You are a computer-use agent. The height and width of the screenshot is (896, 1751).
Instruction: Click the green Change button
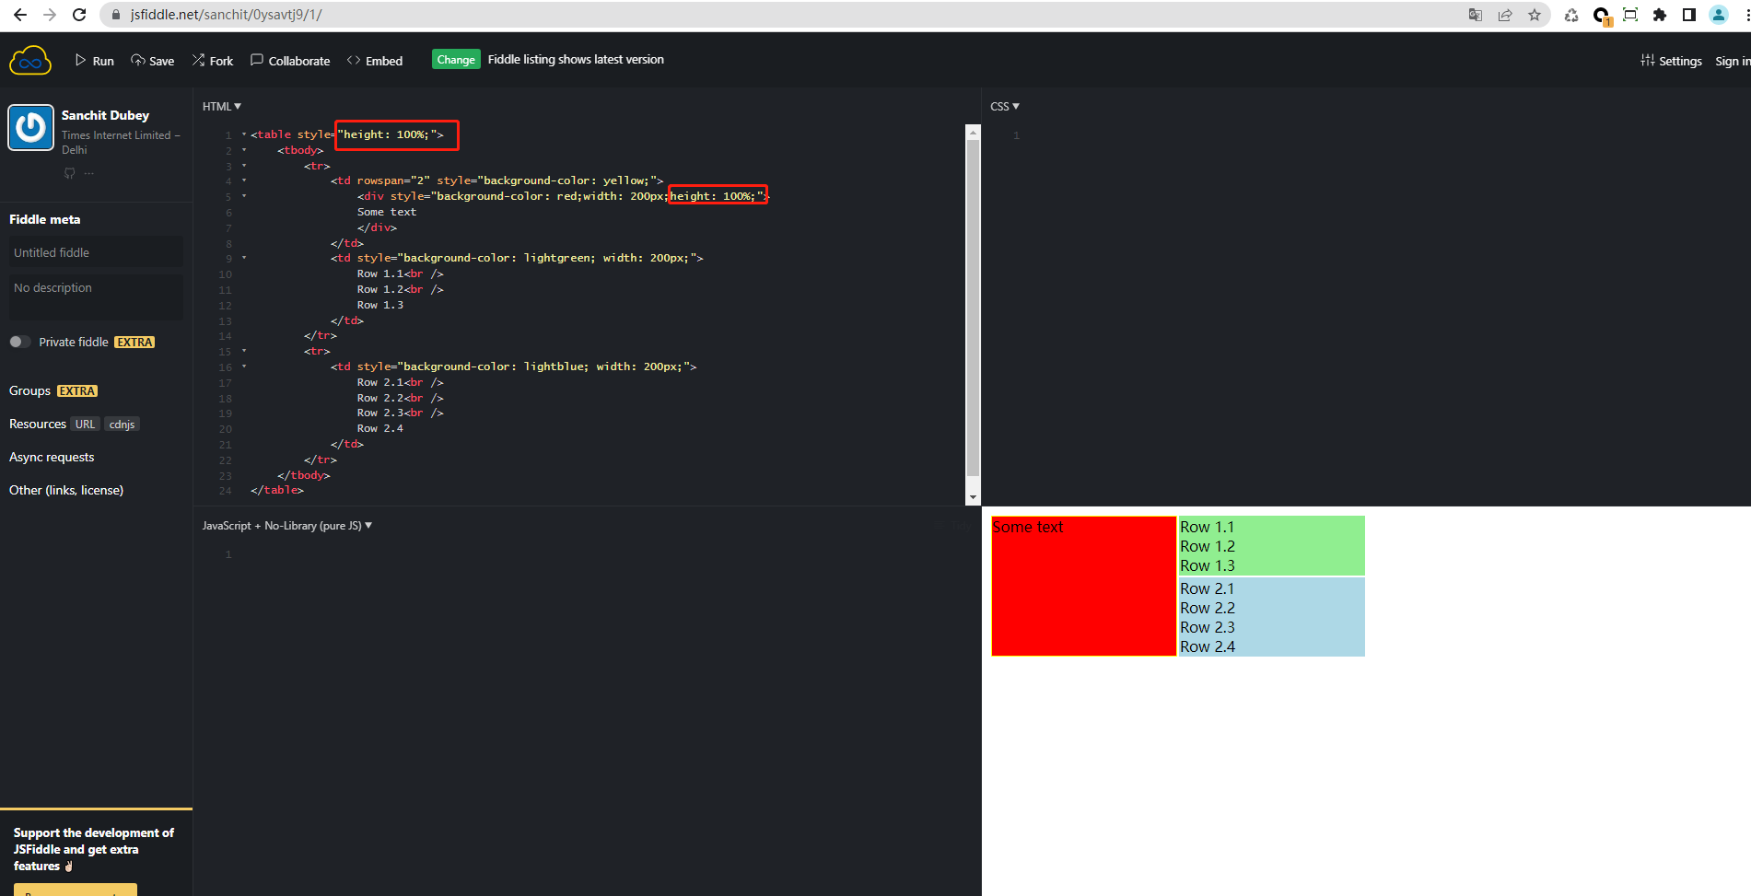pyautogui.click(x=456, y=59)
